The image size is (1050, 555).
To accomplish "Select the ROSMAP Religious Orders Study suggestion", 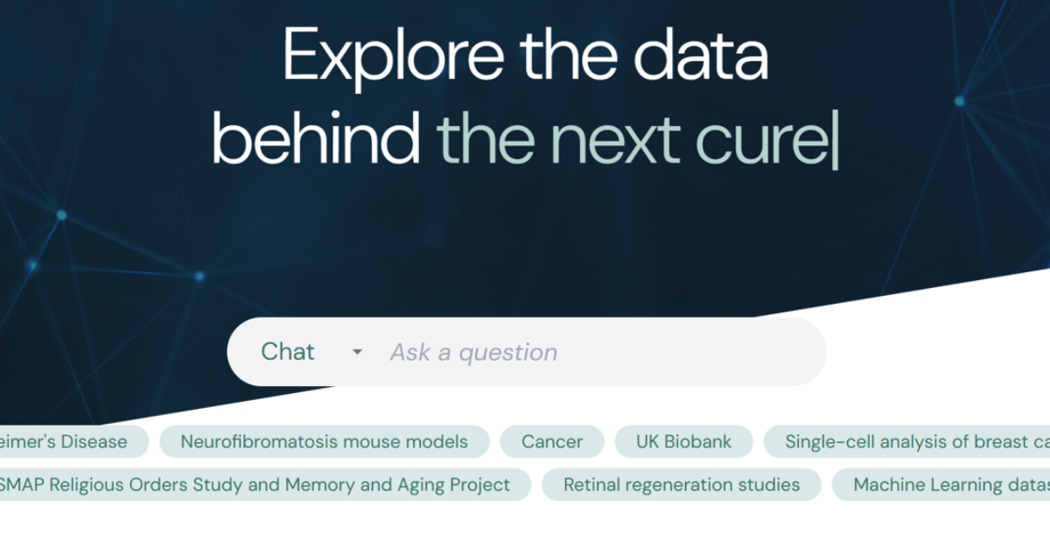I will tap(254, 484).
